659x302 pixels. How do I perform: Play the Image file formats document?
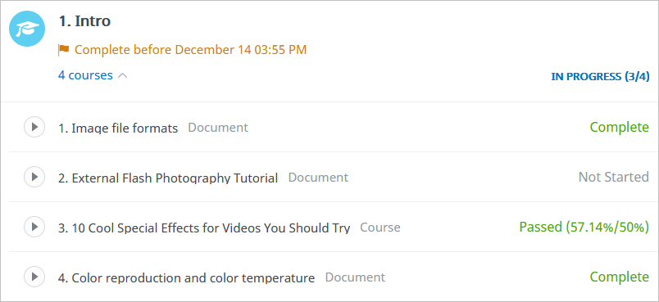tap(34, 127)
